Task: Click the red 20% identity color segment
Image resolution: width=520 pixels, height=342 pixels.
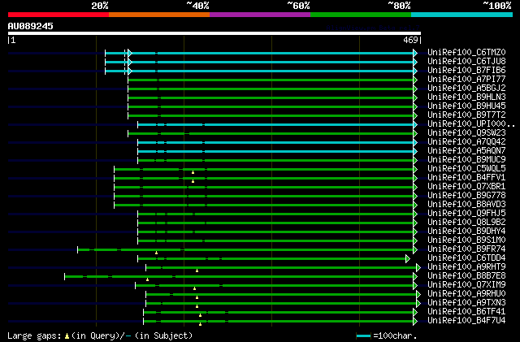Action: click(58, 15)
